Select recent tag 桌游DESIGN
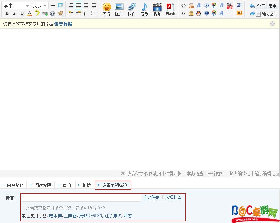 pyautogui.click(x=91, y=216)
